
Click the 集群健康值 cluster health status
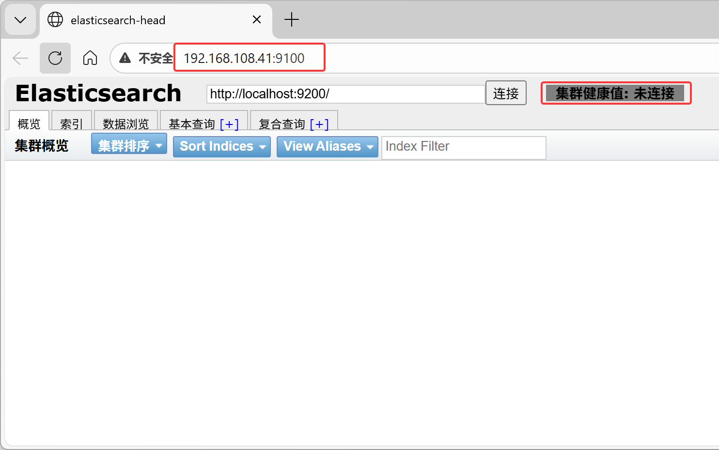point(615,93)
